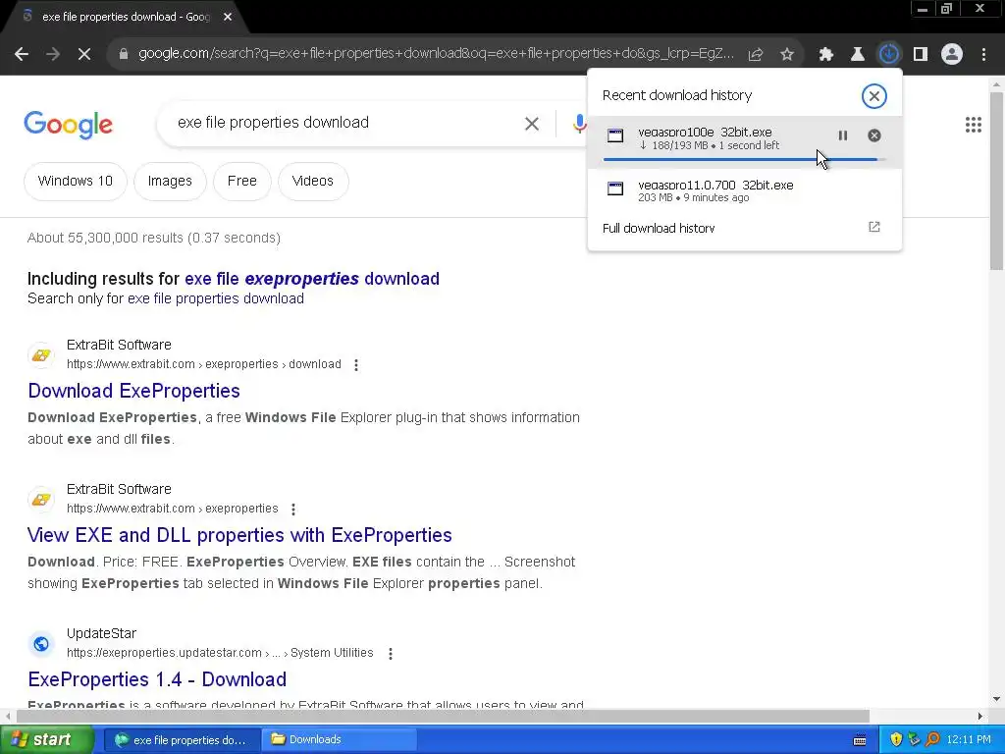Screen dimensions: 1005x754
Task: Close the Recent download history popup
Action: pyautogui.click(x=873, y=96)
